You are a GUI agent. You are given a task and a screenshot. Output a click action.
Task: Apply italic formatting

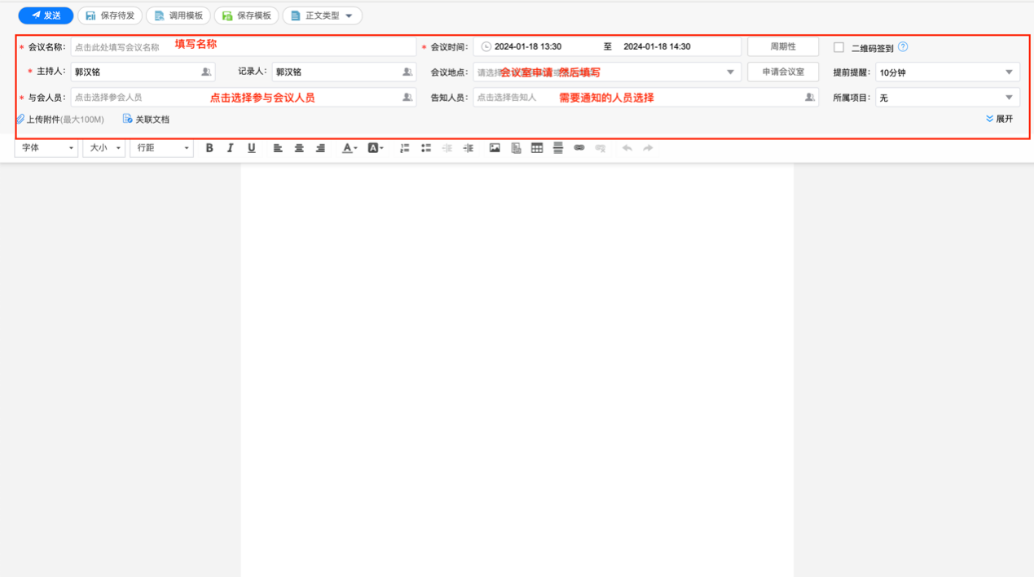(x=230, y=147)
